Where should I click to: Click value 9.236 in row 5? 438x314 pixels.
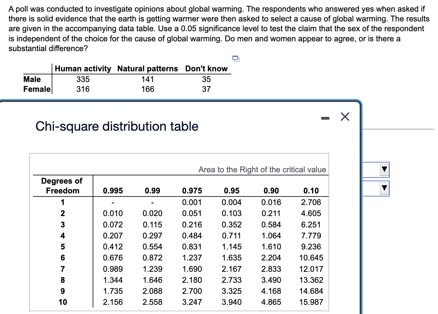pos(311,247)
